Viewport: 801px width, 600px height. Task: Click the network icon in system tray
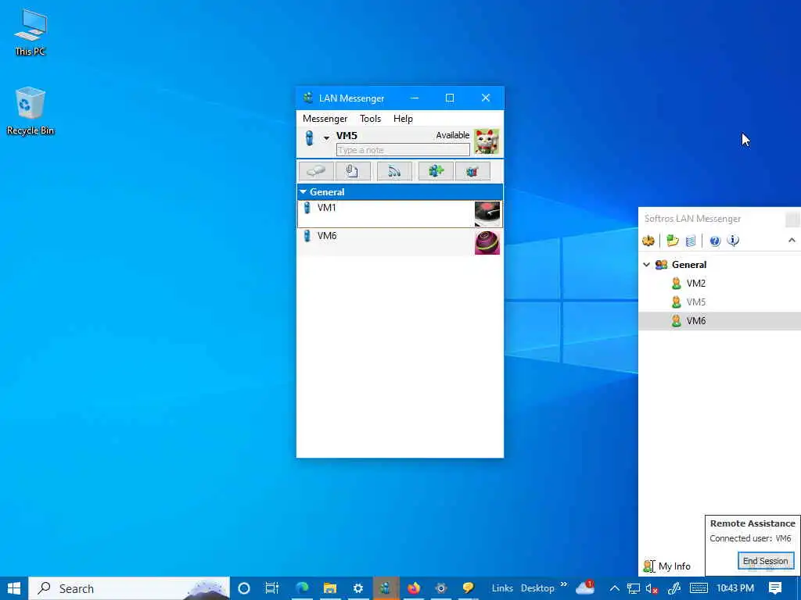pos(634,588)
